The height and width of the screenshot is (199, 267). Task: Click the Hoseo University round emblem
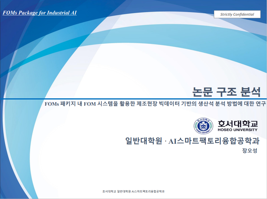pos(203,126)
